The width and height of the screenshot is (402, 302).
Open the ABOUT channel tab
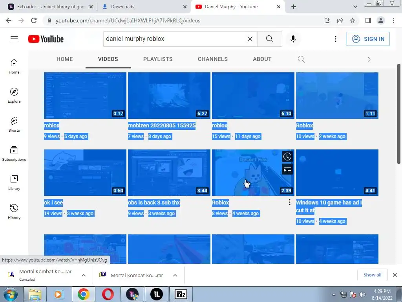[x=262, y=59]
